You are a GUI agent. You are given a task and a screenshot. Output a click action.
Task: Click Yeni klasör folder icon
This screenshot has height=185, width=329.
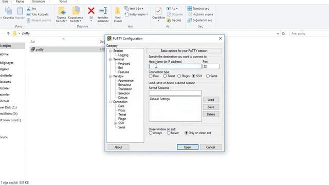(x=118, y=11)
